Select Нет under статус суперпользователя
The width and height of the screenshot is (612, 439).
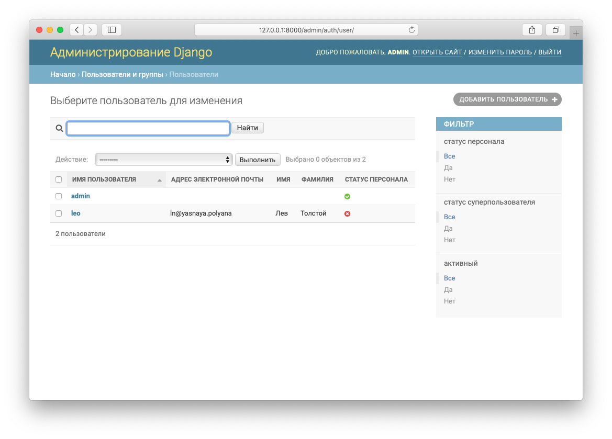[450, 240]
